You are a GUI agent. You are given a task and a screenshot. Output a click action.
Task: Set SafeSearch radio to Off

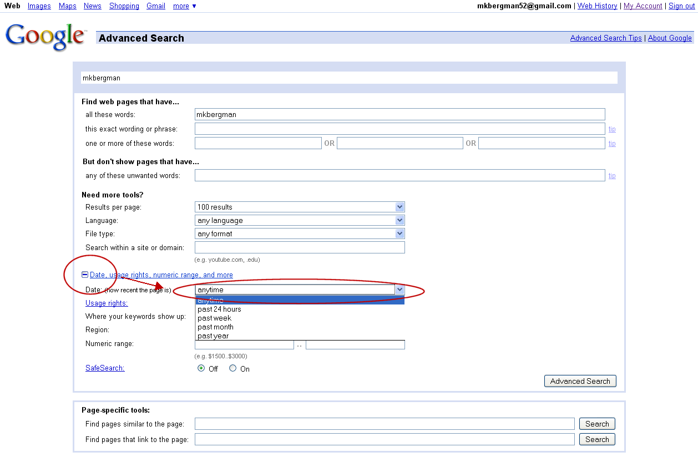pos(201,368)
